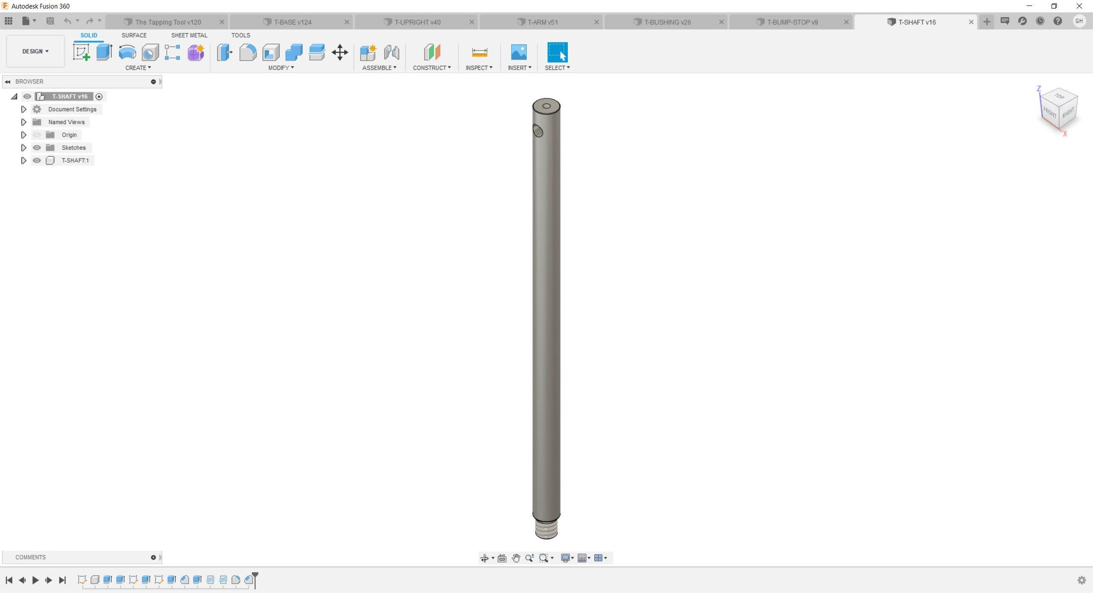Open the Display Settings dropdown
This screenshot has width=1093, height=593.
[x=567, y=558]
